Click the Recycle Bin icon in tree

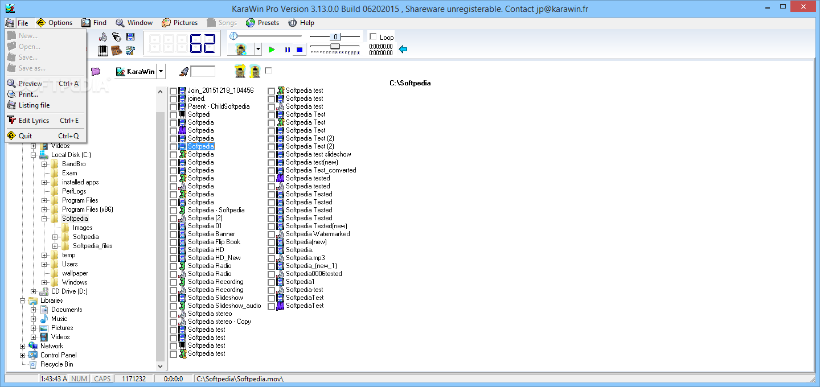click(x=33, y=364)
